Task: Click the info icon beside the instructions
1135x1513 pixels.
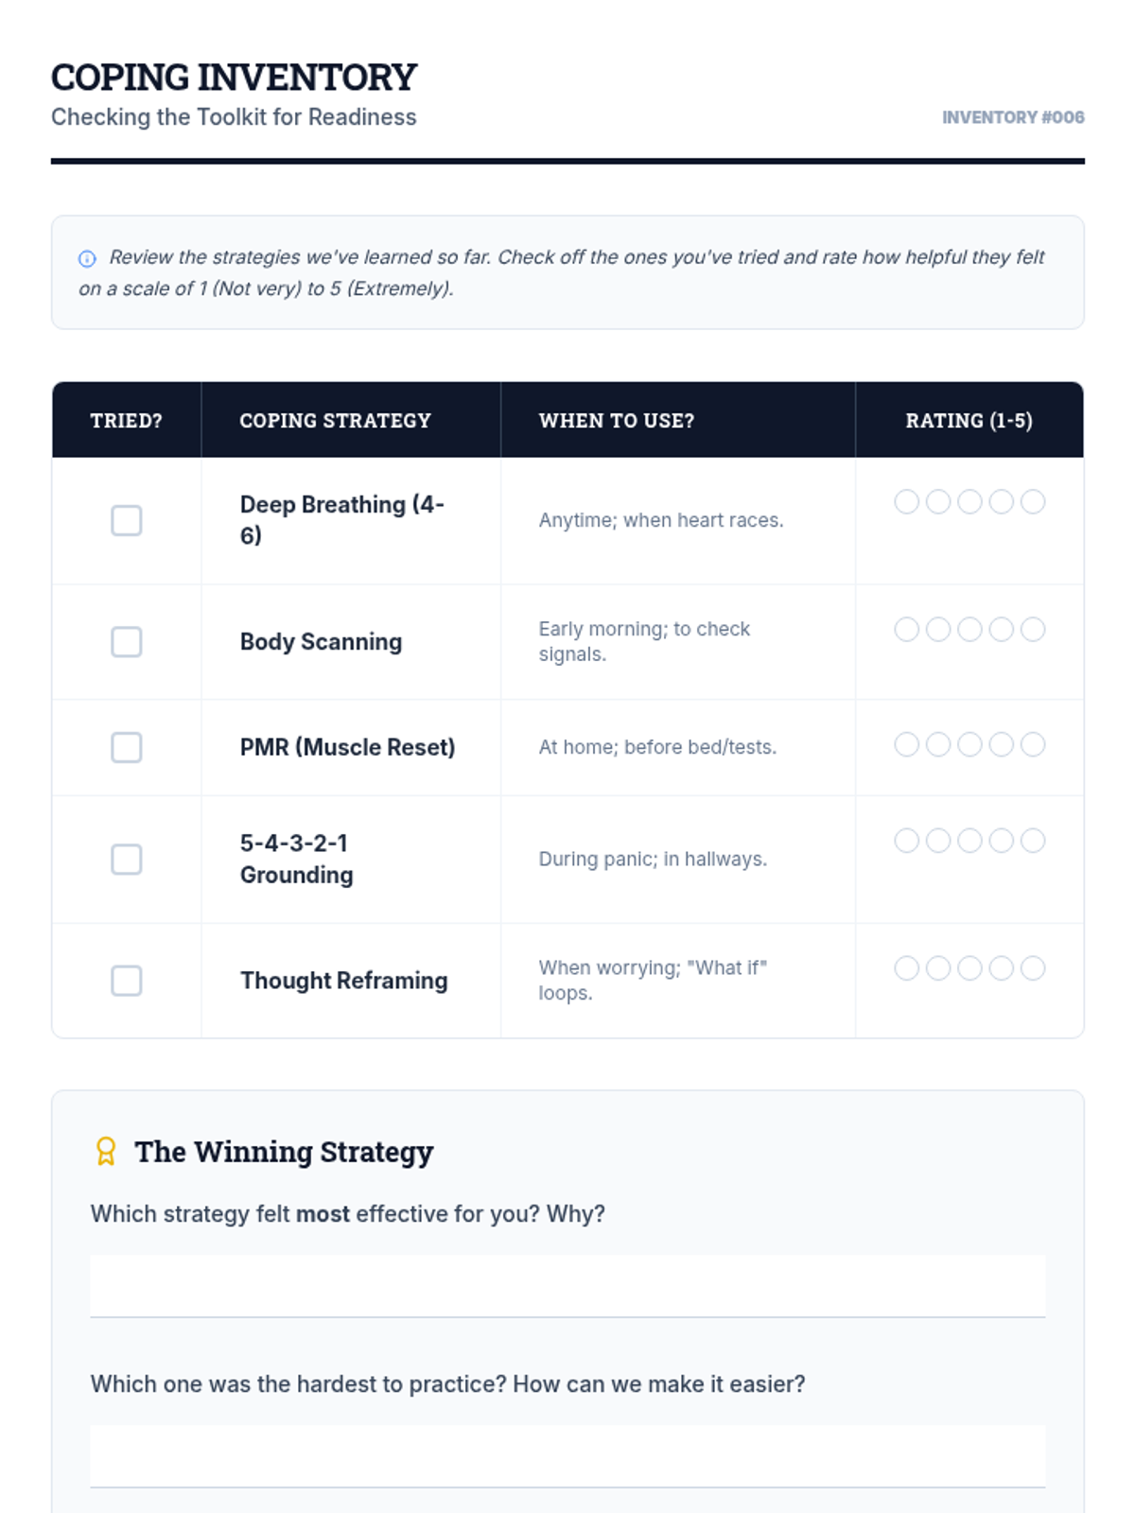Action: coord(87,258)
